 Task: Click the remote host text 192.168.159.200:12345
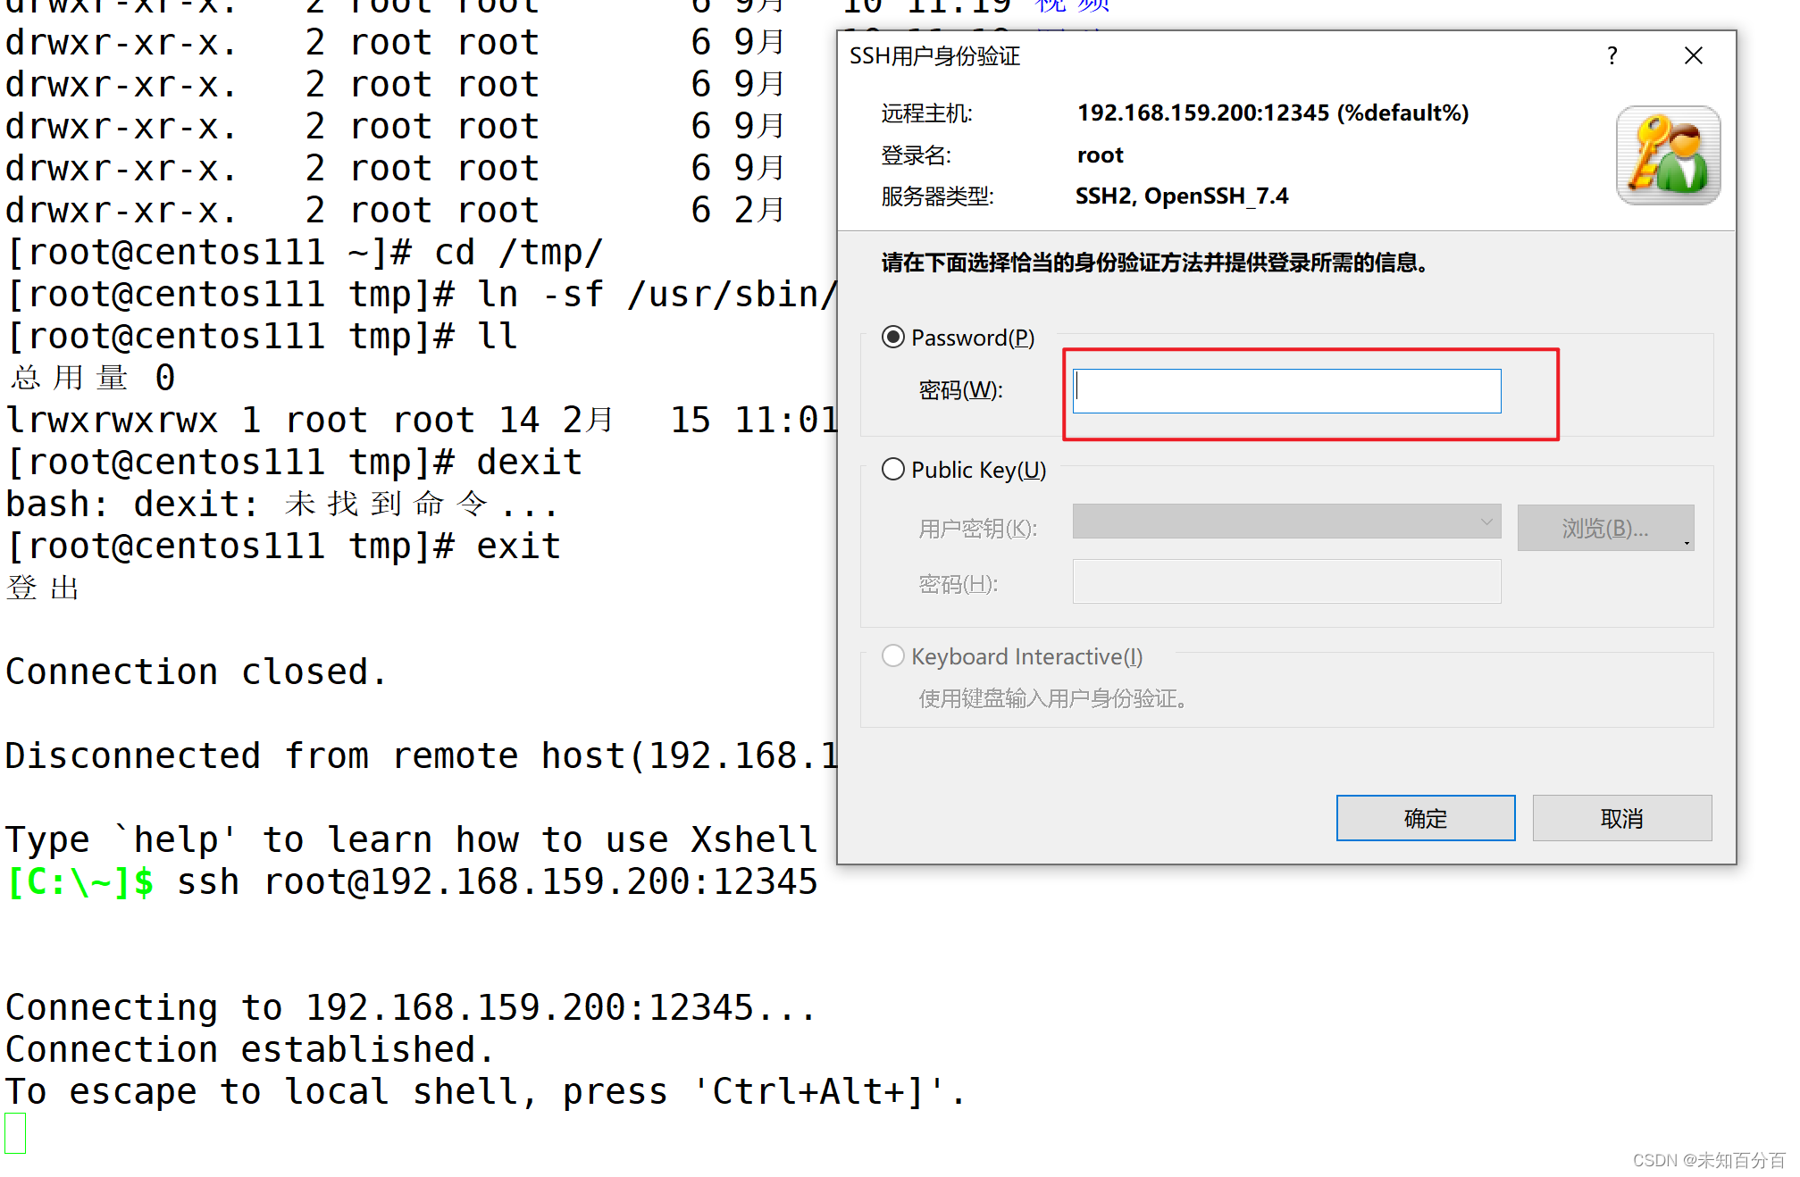pos(1201,113)
